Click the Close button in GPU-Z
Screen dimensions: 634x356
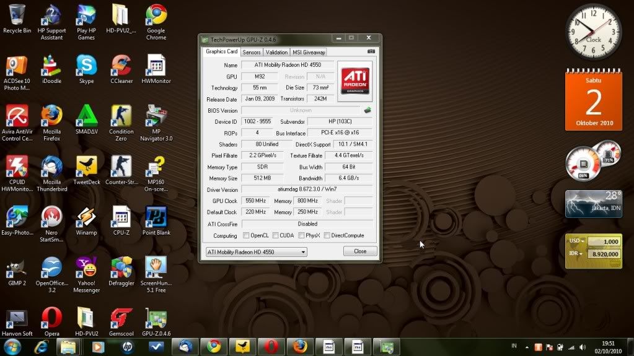pos(360,251)
